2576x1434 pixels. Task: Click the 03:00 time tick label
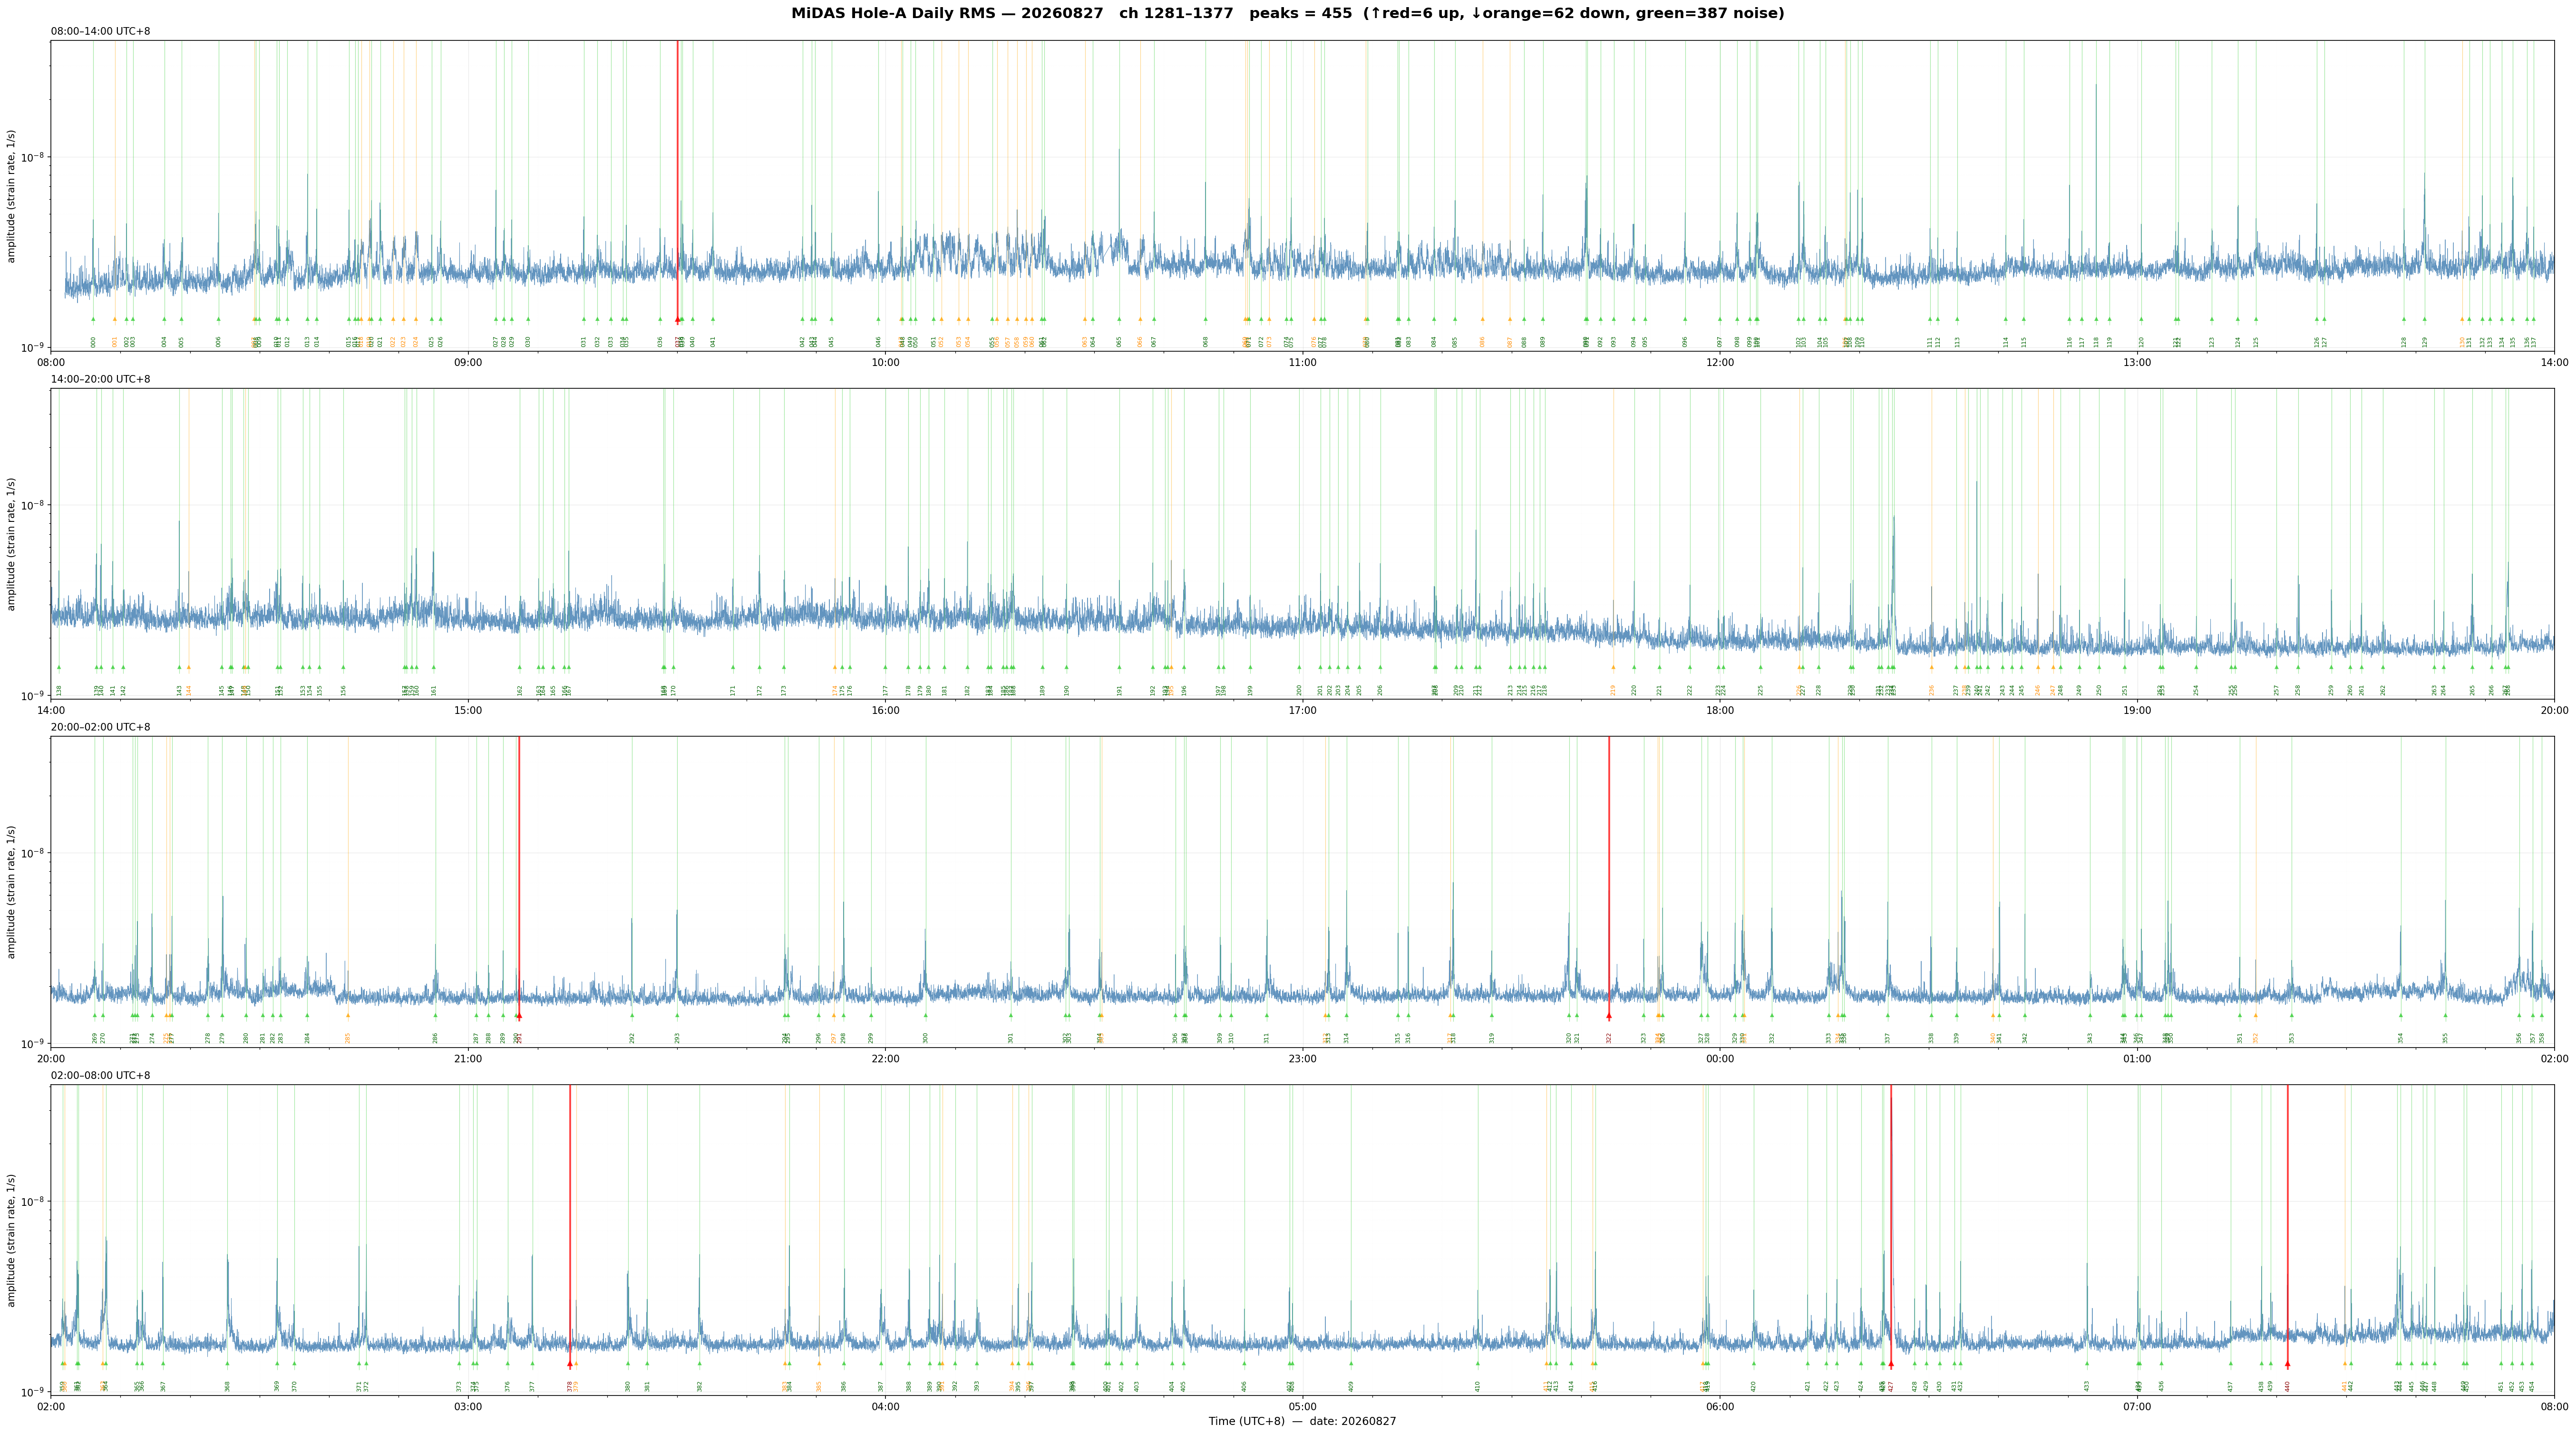(468, 1407)
